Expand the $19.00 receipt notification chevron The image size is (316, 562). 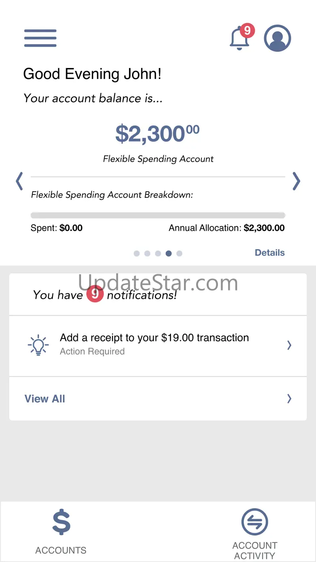[x=289, y=345]
